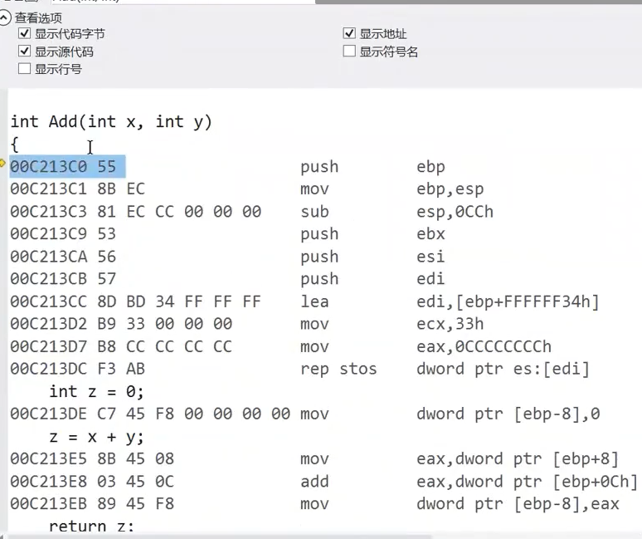Click the address input field at top
The image size is (642, 539).
coord(182,1)
